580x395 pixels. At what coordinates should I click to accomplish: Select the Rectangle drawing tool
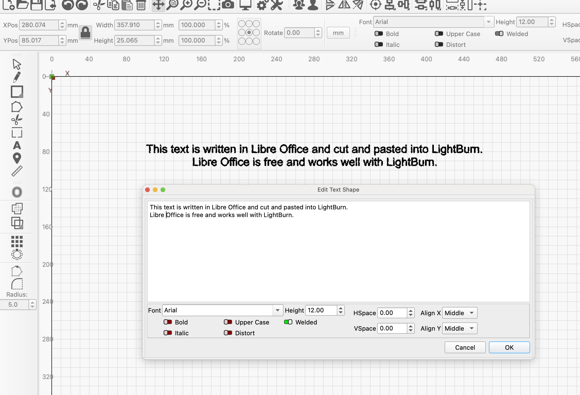coord(17,92)
